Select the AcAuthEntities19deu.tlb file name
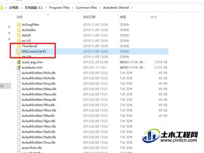This screenshot has height=153, width=204. pos(39,89)
